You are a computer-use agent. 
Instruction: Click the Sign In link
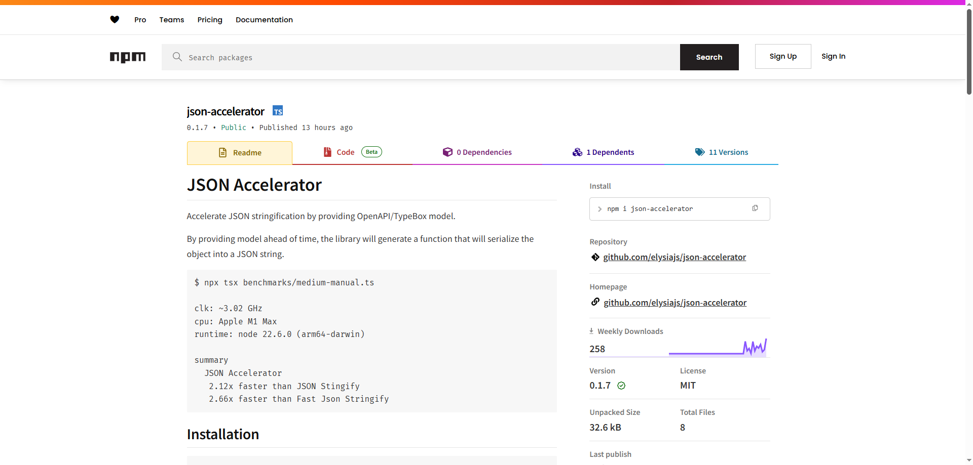[833, 56]
